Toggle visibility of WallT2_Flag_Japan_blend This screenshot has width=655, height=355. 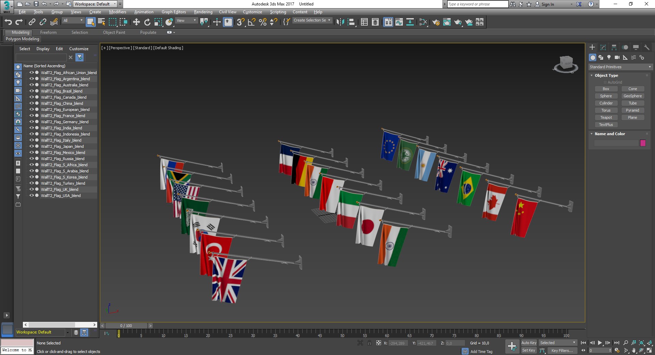31,146
